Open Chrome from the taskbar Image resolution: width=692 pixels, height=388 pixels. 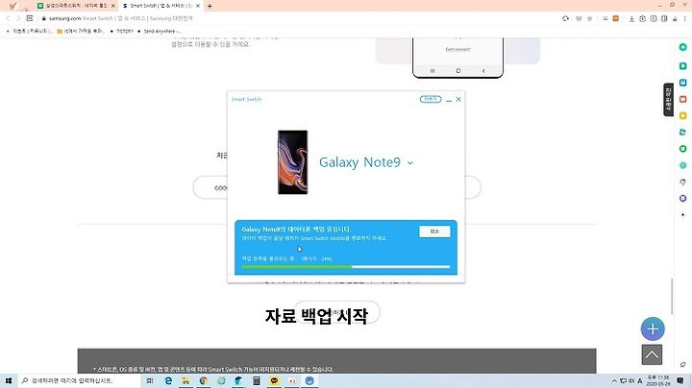pos(204,380)
